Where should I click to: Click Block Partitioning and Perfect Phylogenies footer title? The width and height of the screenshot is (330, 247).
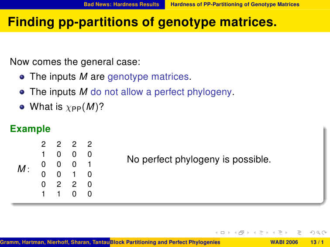pyautogui.click(x=165, y=242)
